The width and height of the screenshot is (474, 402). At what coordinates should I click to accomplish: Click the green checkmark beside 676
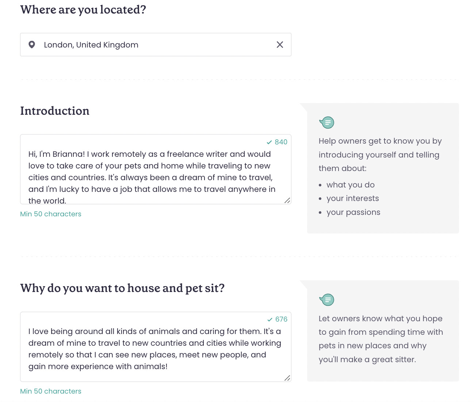point(270,319)
